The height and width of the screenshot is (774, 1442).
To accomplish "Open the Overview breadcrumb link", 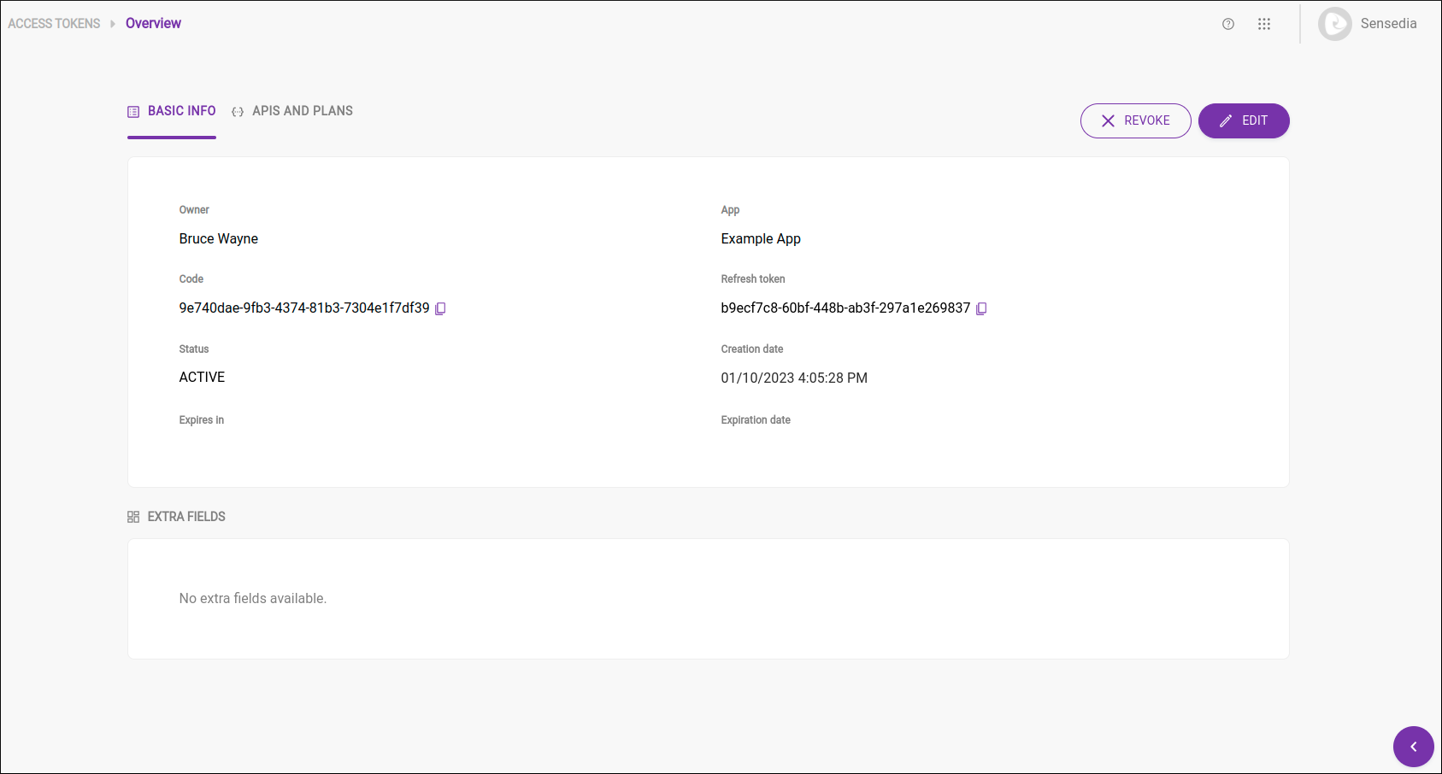I will (153, 23).
